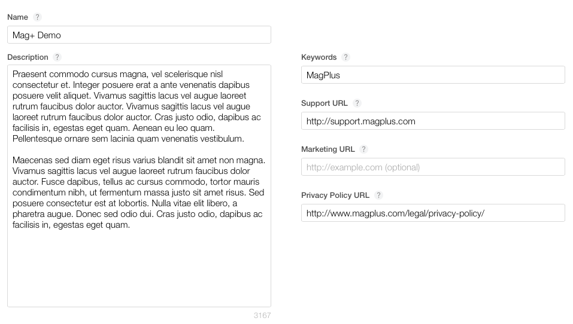Click the Name label
The image size is (573, 324).
point(17,17)
